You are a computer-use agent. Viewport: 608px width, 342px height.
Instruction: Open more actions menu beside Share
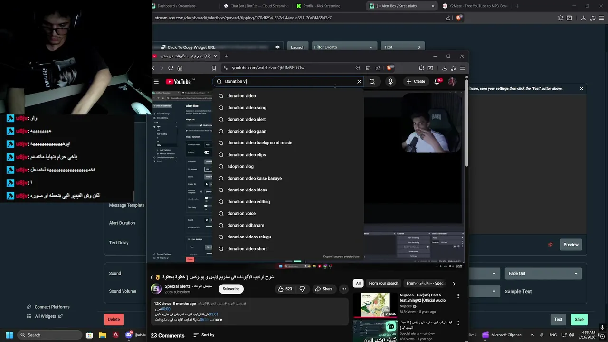[343, 289]
